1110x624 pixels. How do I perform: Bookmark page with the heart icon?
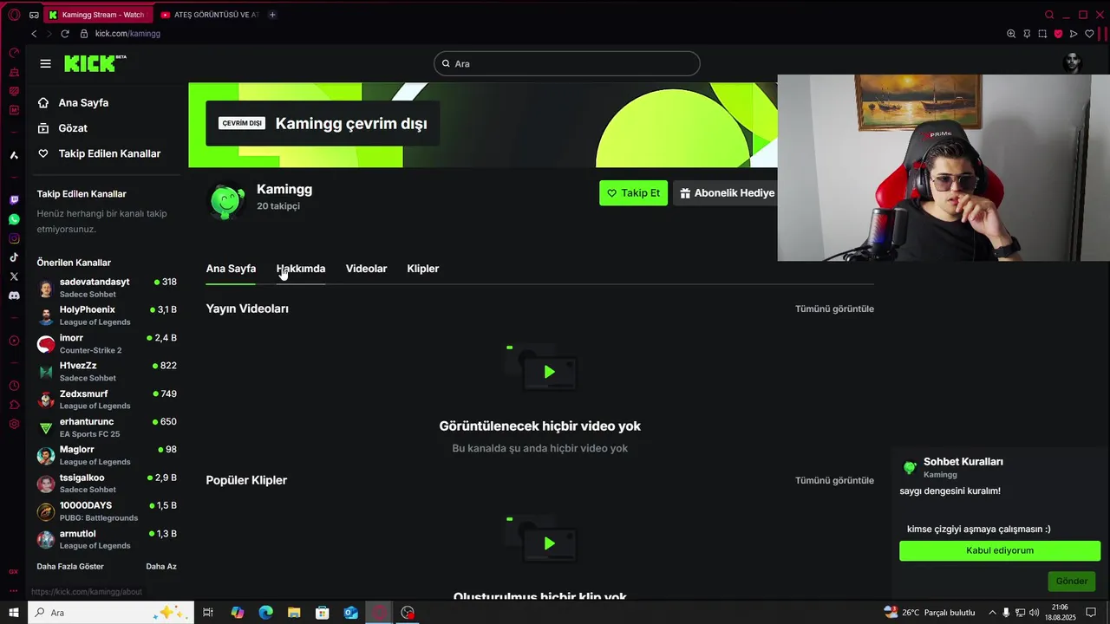(x=1090, y=34)
